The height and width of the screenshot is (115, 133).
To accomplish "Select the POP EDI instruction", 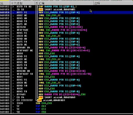I will coord(41,106).
